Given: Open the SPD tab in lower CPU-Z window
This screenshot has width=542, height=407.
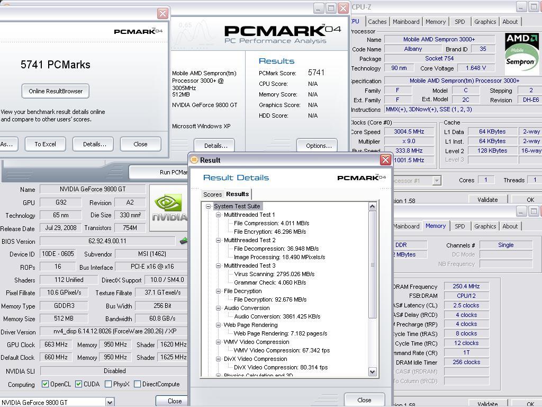Looking at the screenshot, I should coord(460,226).
